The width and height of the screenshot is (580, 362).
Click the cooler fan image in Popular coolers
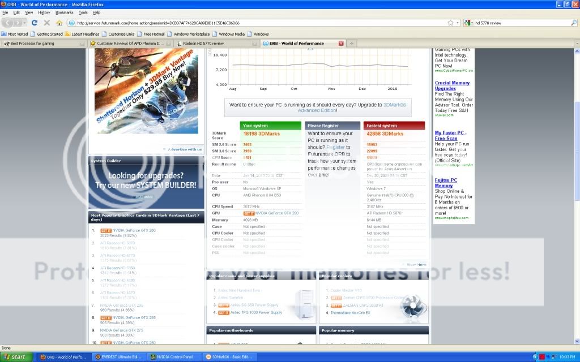(x=413, y=307)
